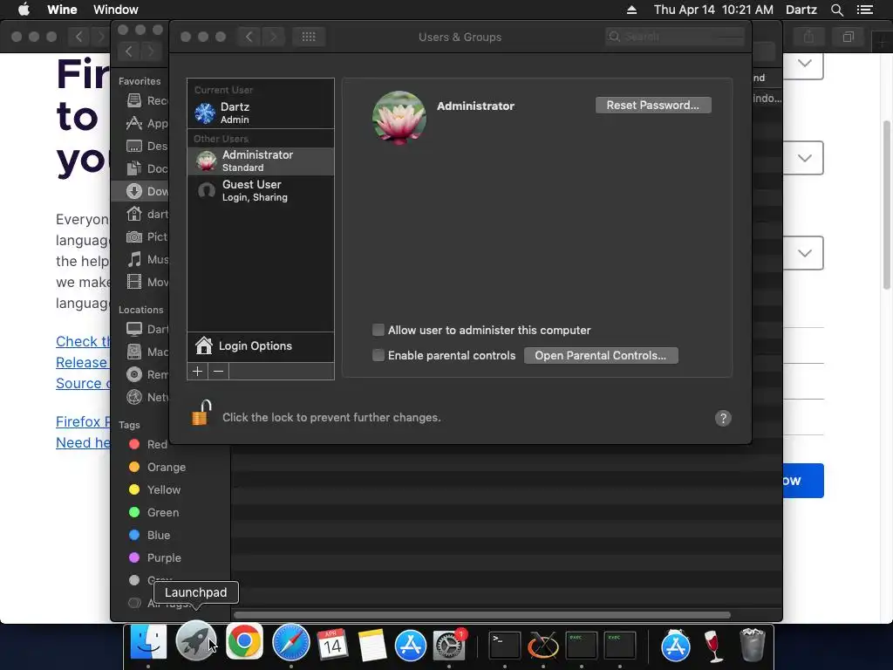893x670 pixels.
Task: Click the eject icon in menu bar
Action: point(631,10)
